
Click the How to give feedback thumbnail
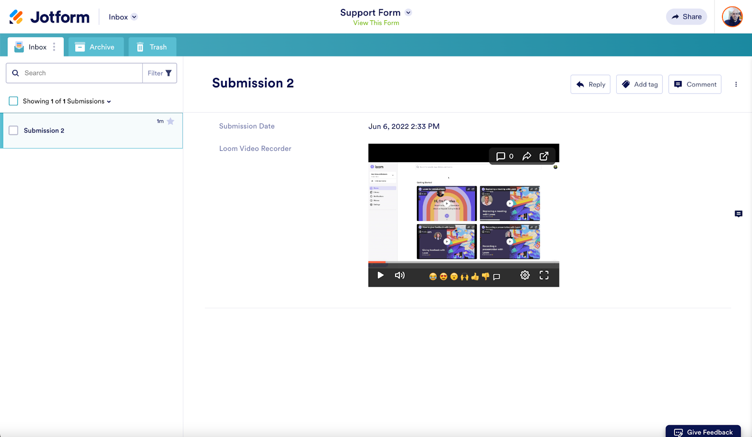coord(447,242)
